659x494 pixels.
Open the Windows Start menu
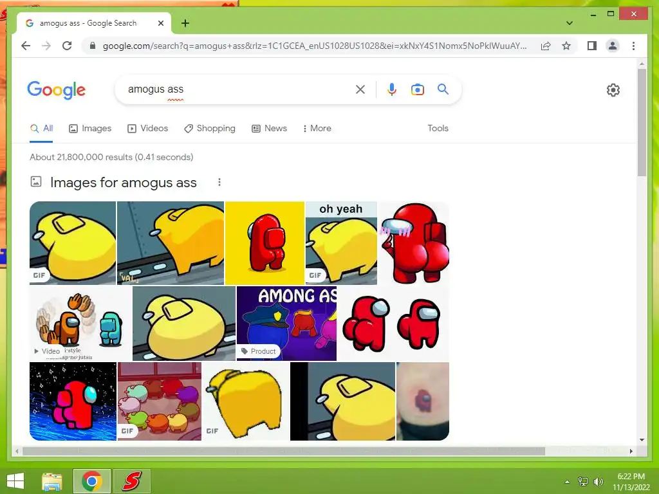tap(15, 481)
